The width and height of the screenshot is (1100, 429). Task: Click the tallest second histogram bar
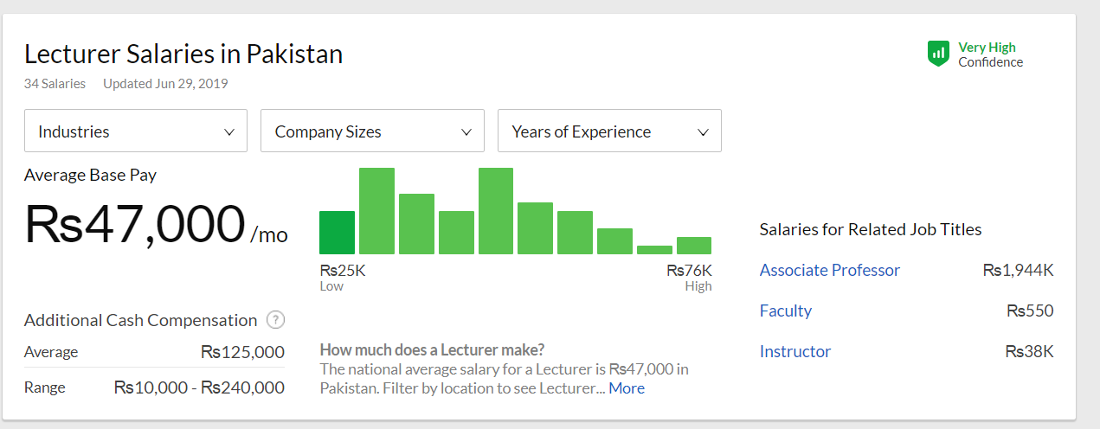(376, 211)
